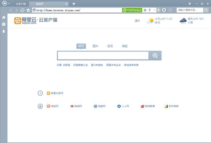Expand the address bar dropdown arrow
Image resolution: width=211 pixels, height=143 pixels.
pyautogui.click(x=155, y=10)
